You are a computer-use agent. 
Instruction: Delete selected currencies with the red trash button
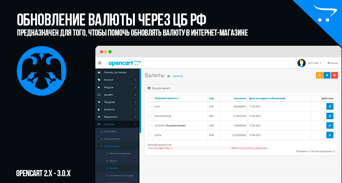click(x=334, y=75)
